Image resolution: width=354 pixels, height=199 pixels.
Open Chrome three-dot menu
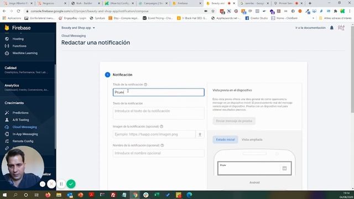coord(350,11)
